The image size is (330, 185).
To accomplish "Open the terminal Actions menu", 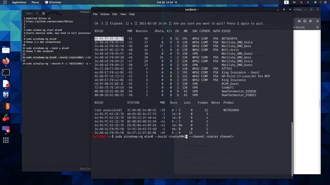I will [x=105, y=14].
